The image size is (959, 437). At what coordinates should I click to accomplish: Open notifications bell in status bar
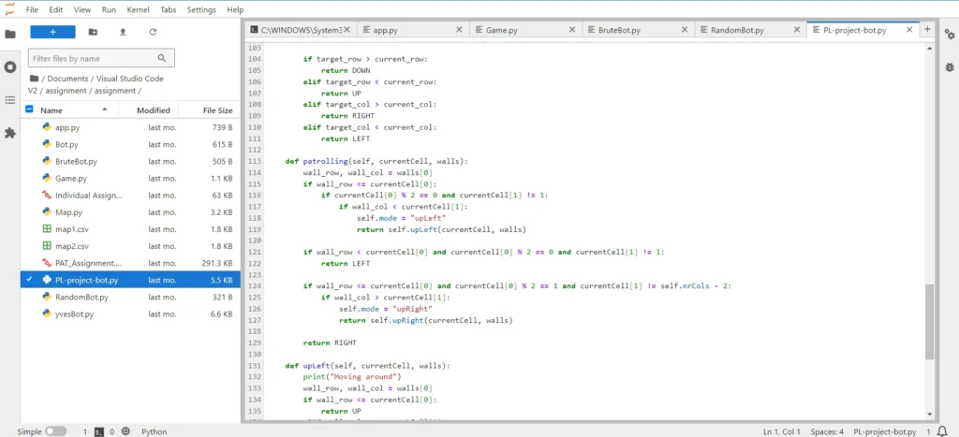pyautogui.click(x=943, y=431)
